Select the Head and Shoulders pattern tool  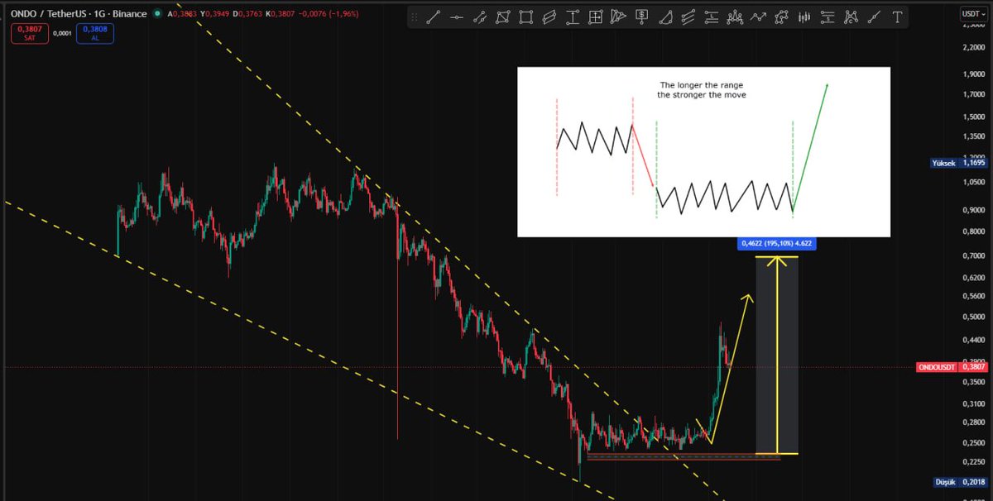pyautogui.click(x=735, y=17)
